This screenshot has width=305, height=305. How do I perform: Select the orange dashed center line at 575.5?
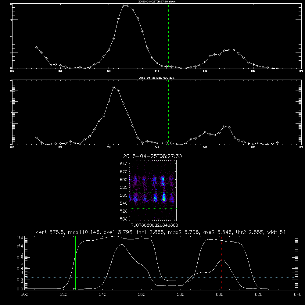point(172,263)
